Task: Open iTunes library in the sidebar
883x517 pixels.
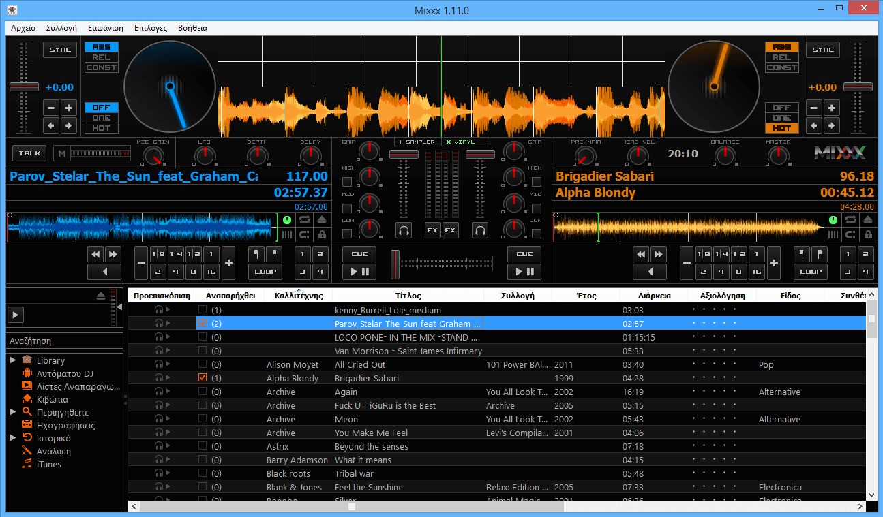Action: click(48, 464)
